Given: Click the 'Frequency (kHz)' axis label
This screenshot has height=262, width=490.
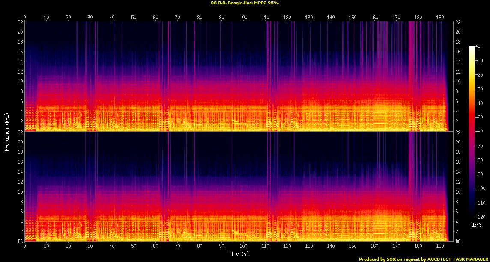Looking at the screenshot, I should point(7,132).
